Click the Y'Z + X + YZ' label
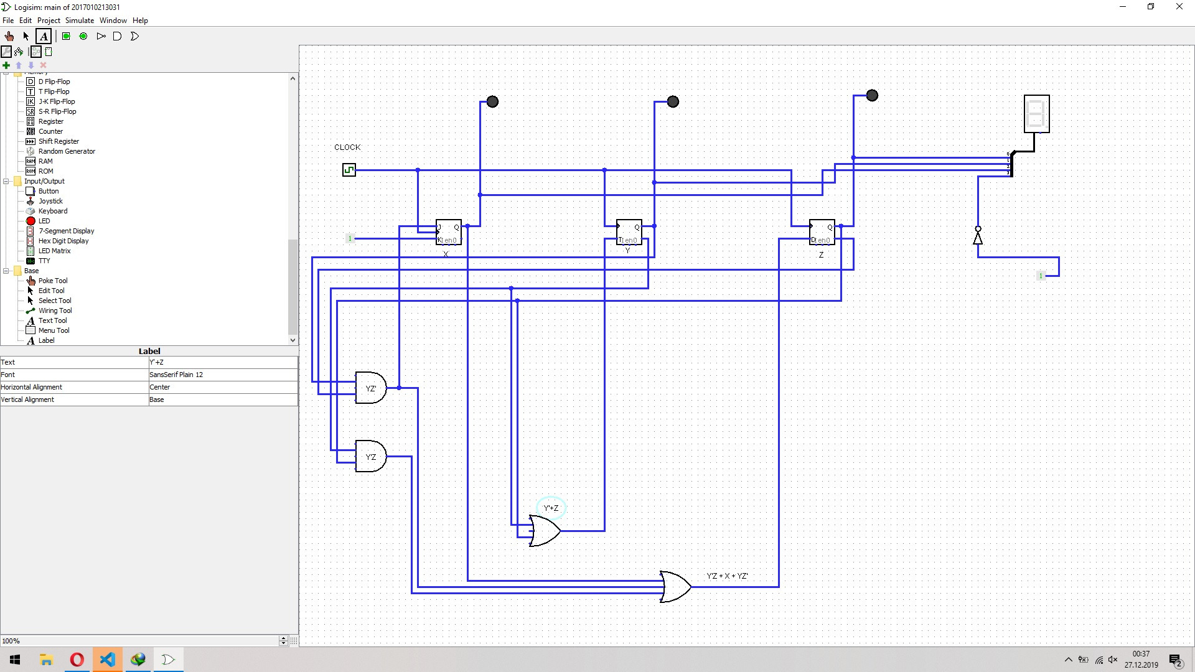 [x=727, y=576]
